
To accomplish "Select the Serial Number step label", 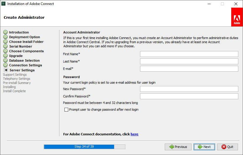I will click(21, 46).
